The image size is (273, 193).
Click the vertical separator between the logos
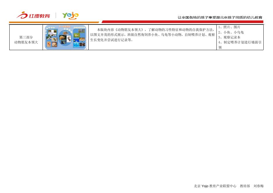tap(56, 15)
